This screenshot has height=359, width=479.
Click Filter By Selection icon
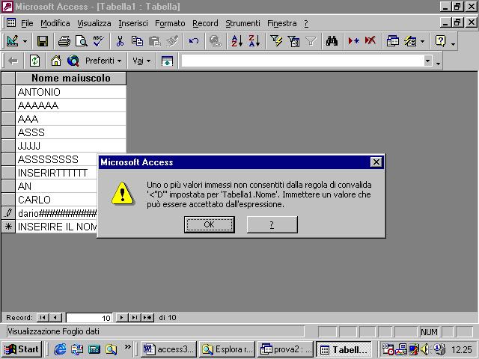click(x=276, y=41)
